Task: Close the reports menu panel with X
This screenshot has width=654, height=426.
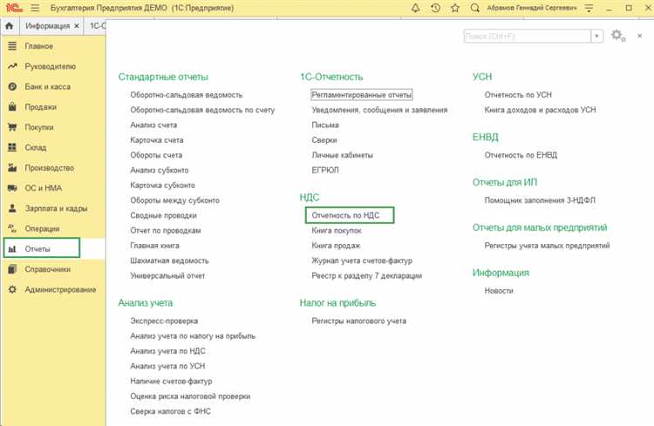Action: point(639,36)
